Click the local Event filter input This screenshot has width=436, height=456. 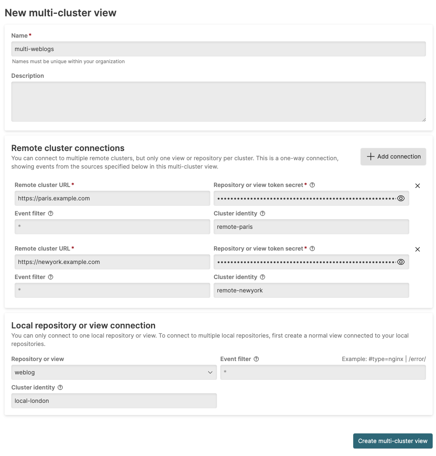click(323, 372)
